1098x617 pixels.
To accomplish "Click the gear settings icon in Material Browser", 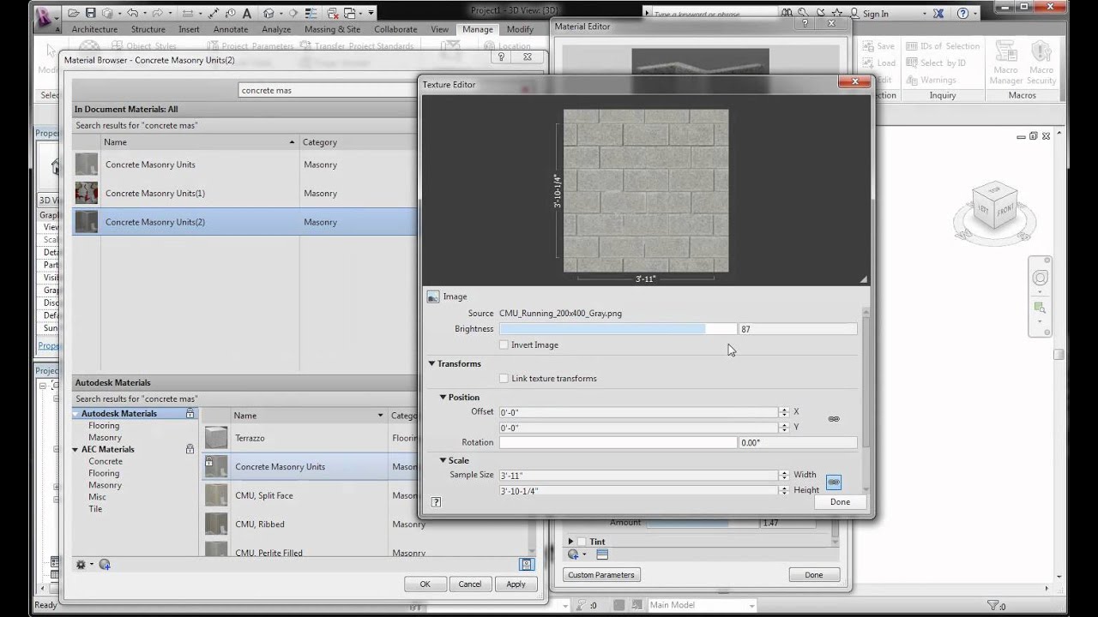I will (x=81, y=564).
